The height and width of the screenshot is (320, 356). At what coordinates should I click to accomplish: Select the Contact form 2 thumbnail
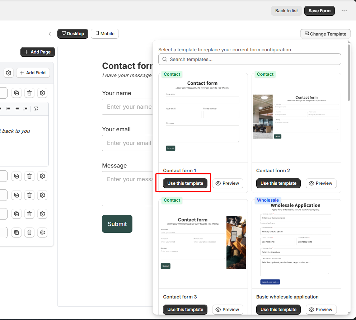[296, 118]
